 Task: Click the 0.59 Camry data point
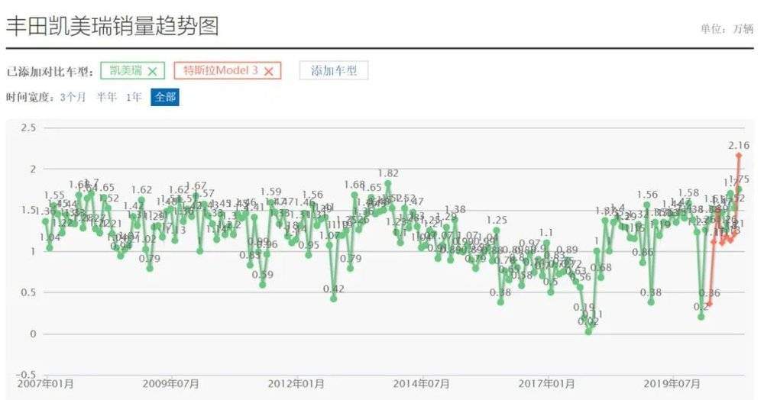[x=263, y=285]
